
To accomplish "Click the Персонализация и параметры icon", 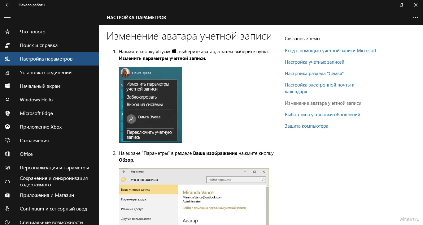I will pyautogui.click(x=7, y=168).
